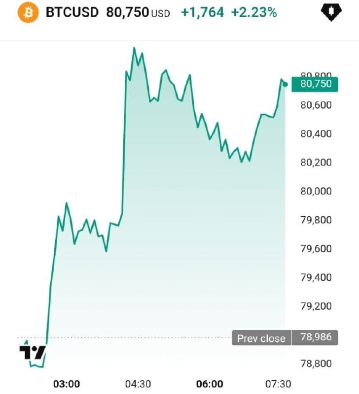Screen dimensions: 359x394
Task: Click the 79,400 price axis label
Action: (316, 277)
